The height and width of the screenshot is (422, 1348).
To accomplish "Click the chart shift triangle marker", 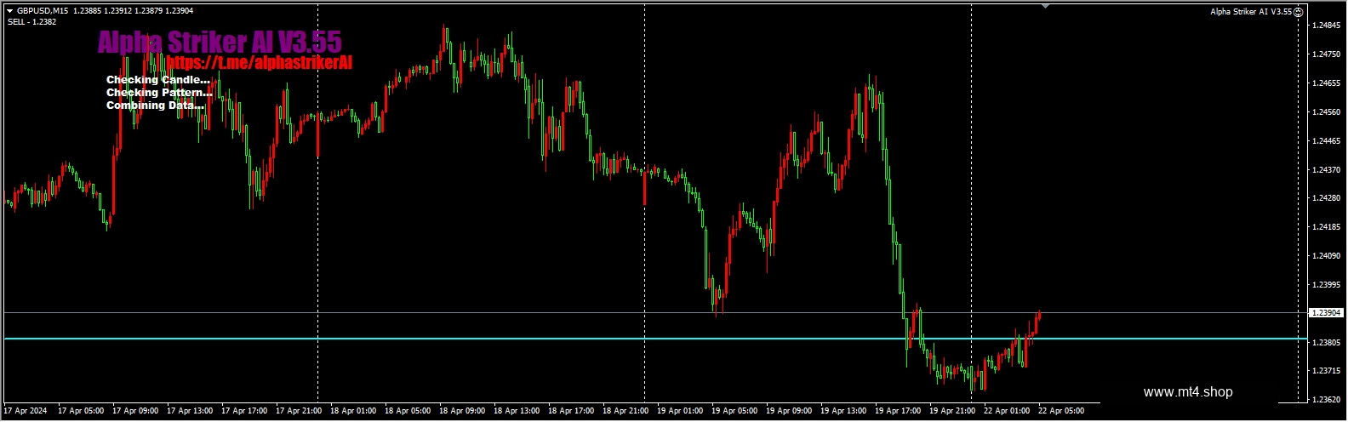I will click(x=1045, y=7).
